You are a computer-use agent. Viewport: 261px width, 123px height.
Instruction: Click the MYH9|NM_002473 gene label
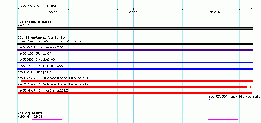30,117
